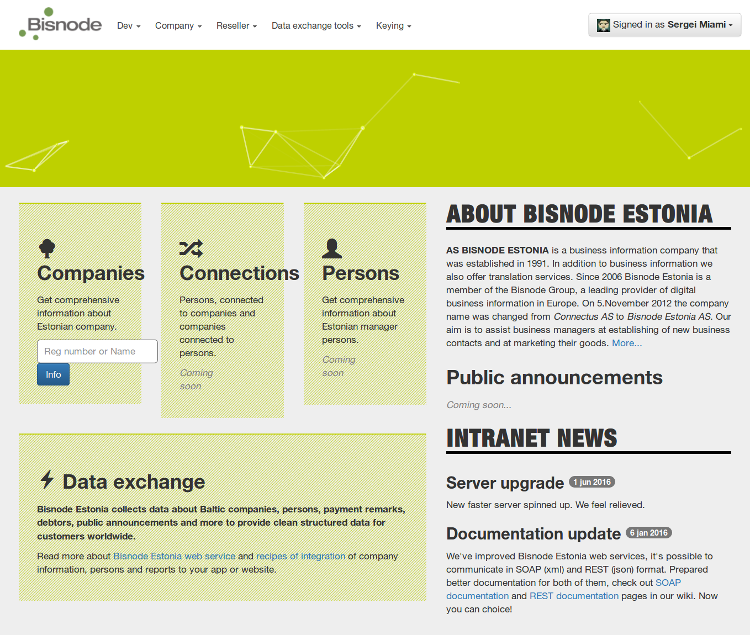Click the Info button
The image size is (750, 635).
pos(53,374)
